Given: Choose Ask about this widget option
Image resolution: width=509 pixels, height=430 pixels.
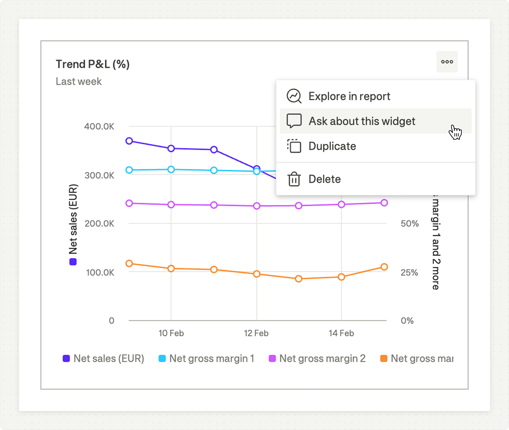Looking at the screenshot, I should click(362, 121).
